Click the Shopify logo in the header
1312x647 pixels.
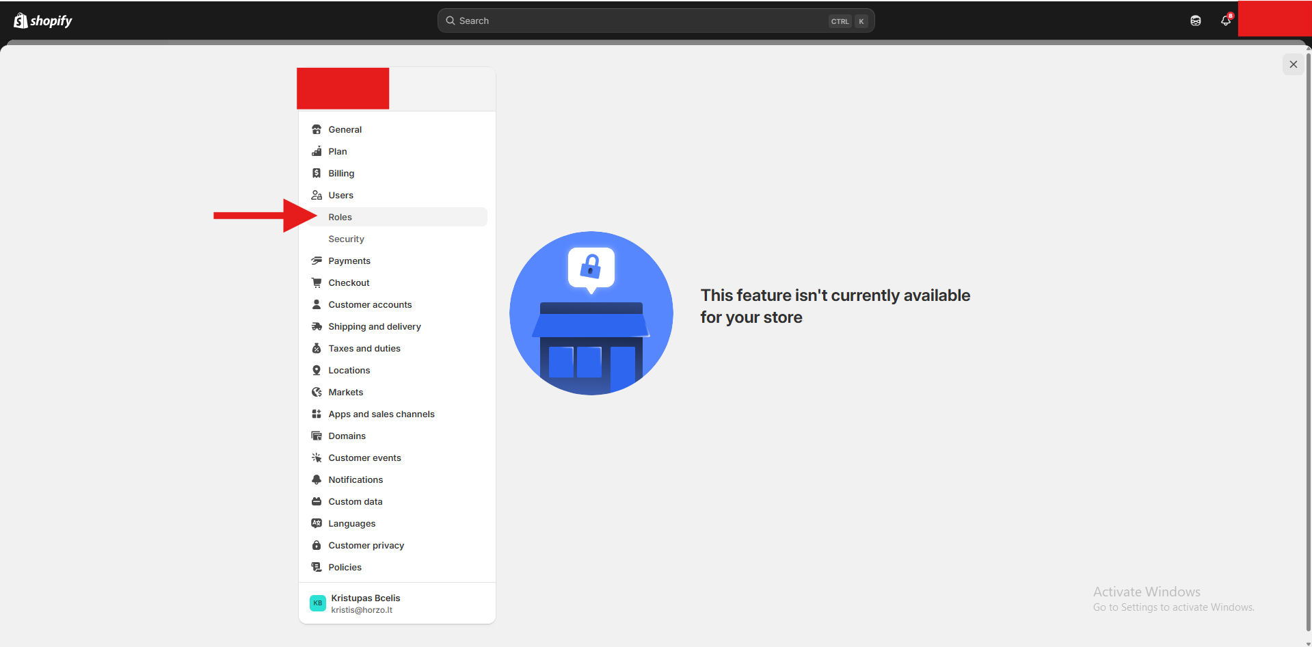43,21
